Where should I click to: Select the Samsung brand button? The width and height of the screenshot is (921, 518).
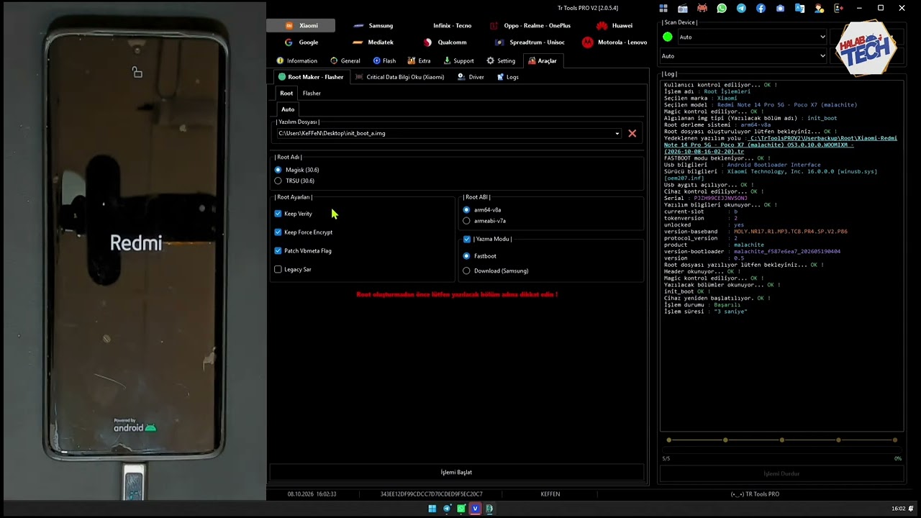[373, 25]
